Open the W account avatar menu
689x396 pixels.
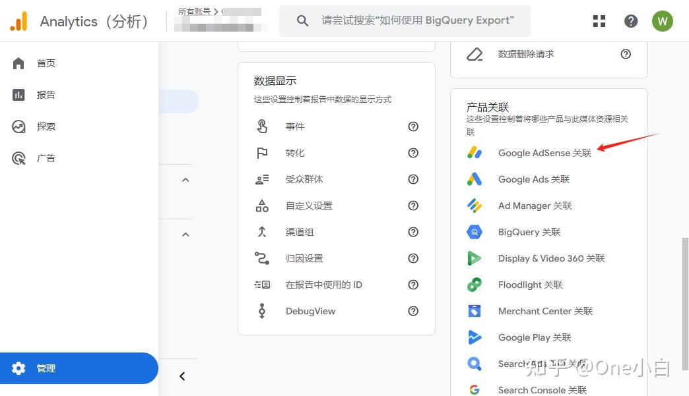(x=663, y=20)
